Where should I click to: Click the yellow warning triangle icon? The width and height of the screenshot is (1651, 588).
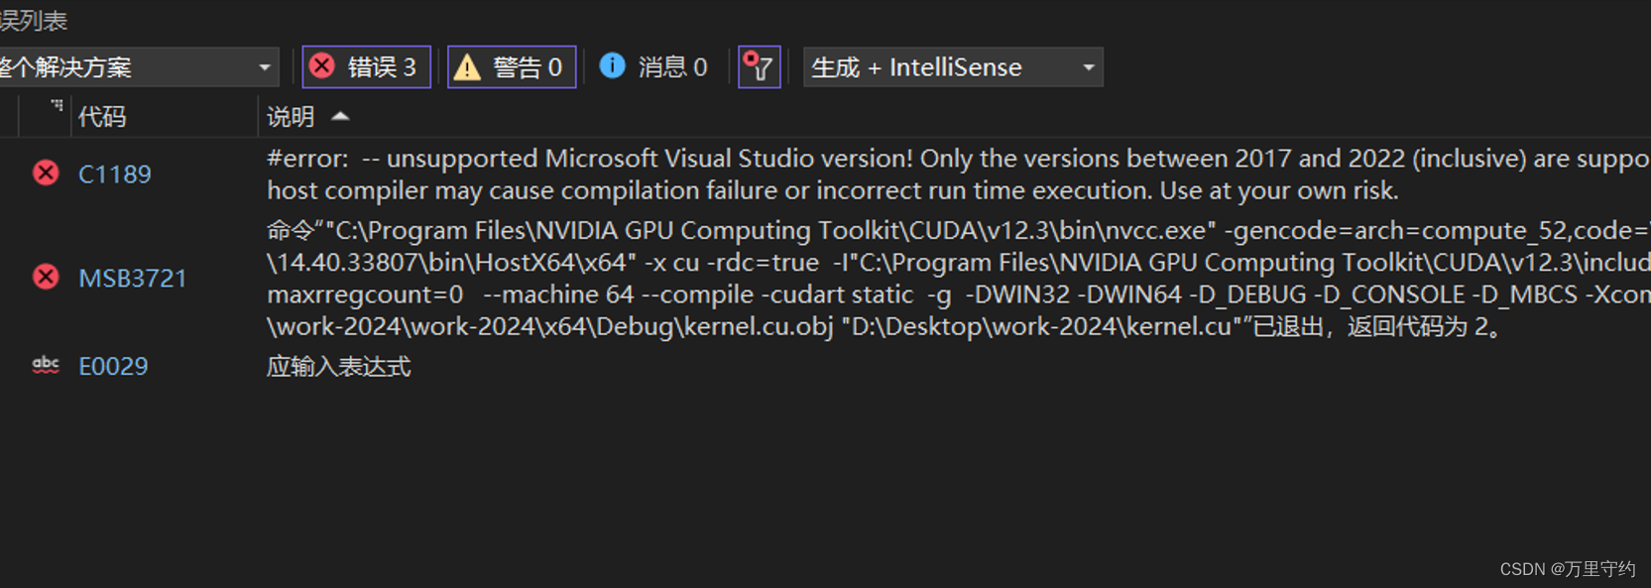[467, 67]
